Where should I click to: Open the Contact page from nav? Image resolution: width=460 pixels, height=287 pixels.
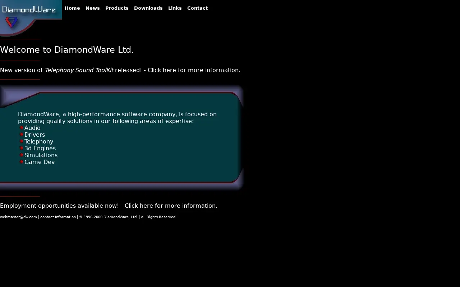pyautogui.click(x=197, y=8)
